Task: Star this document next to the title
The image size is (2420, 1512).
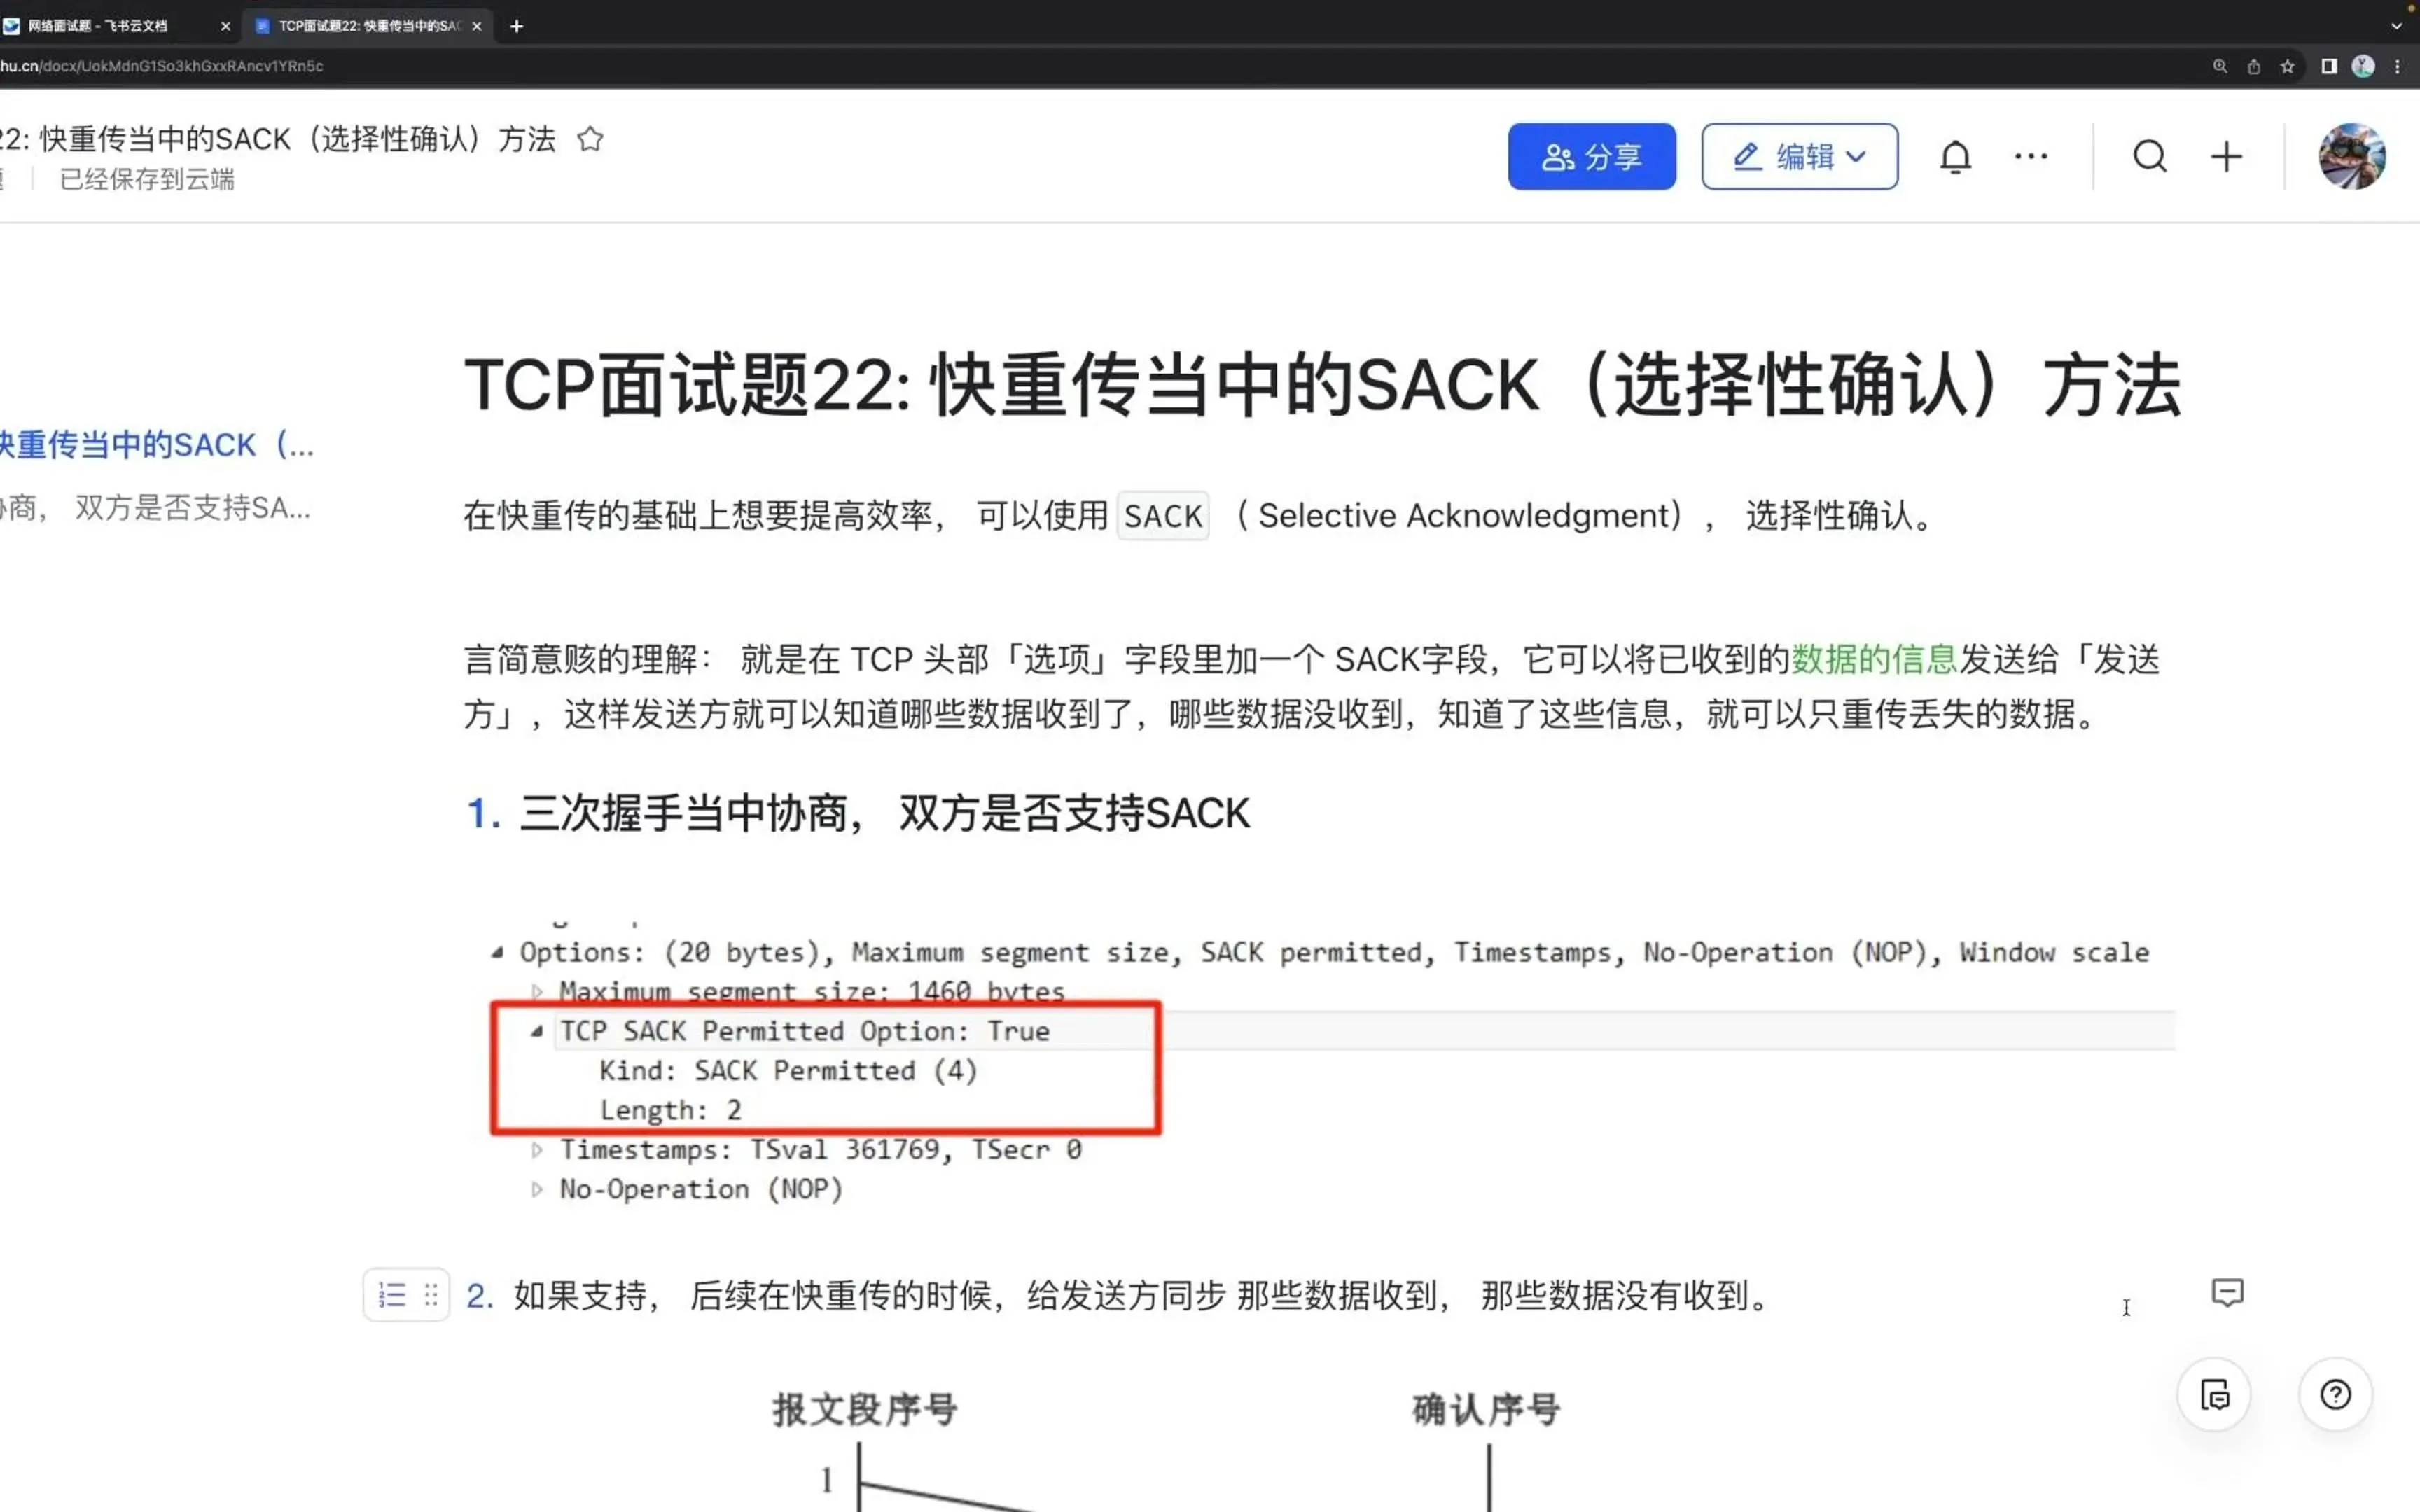Action: tap(590, 139)
